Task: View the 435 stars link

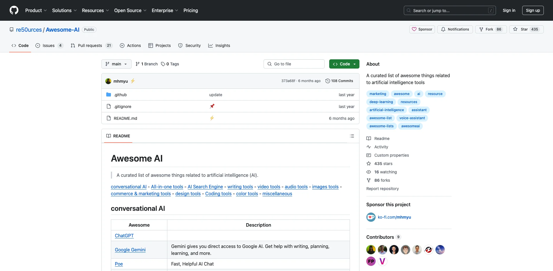Action: pyautogui.click(x=379, y=164)
